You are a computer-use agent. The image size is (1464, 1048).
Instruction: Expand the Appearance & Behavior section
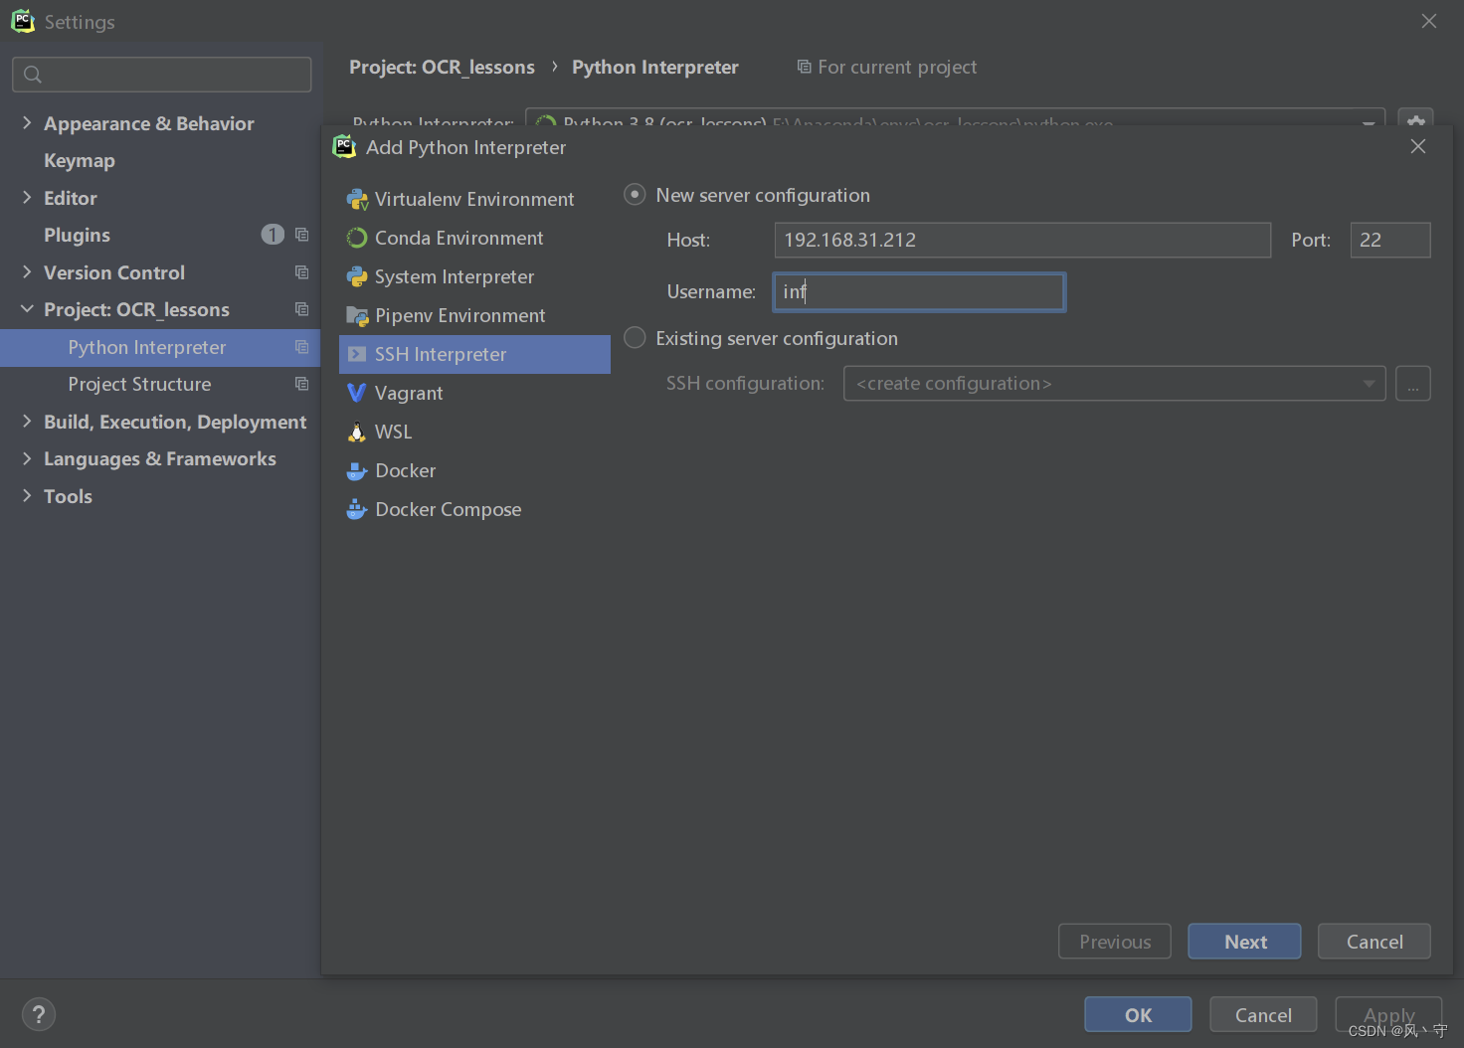148,123
